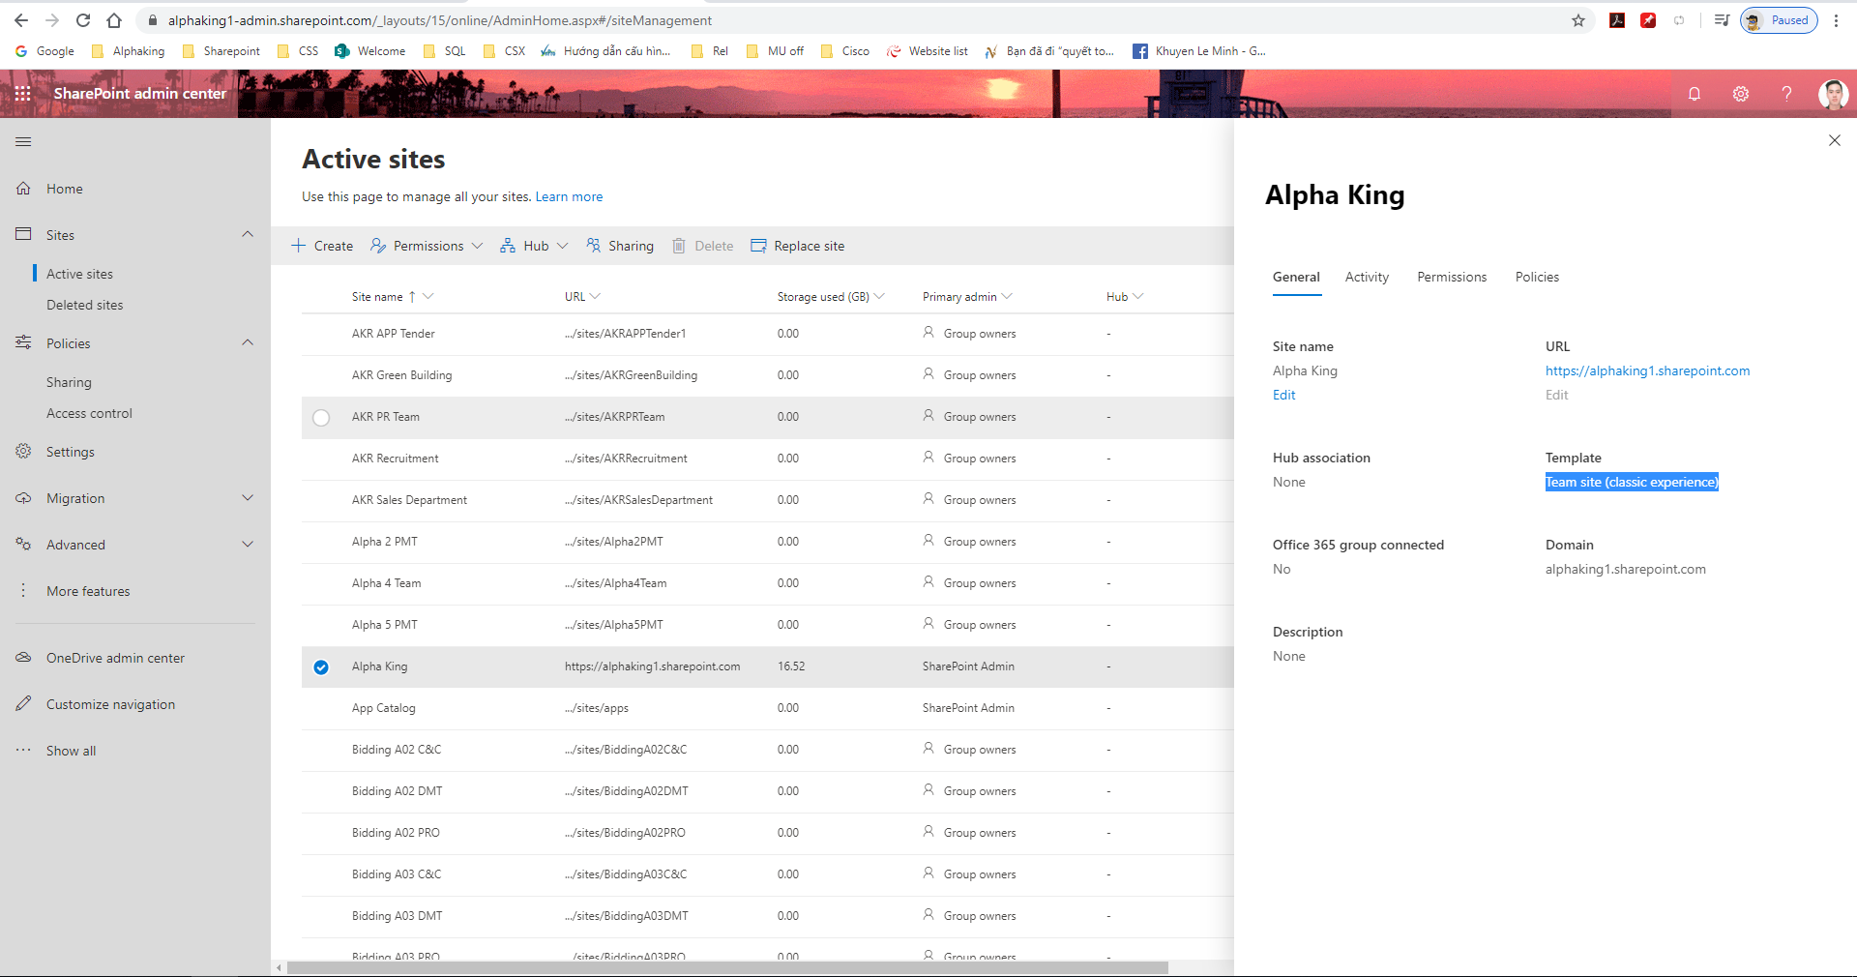
Task: Open Storage used column filter
Action: click(x=879, y=296)
